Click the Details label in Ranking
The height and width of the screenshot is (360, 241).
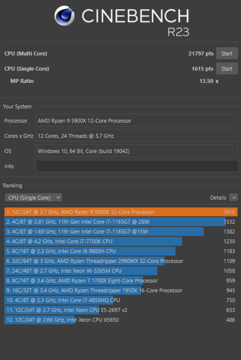coord(218,197)
